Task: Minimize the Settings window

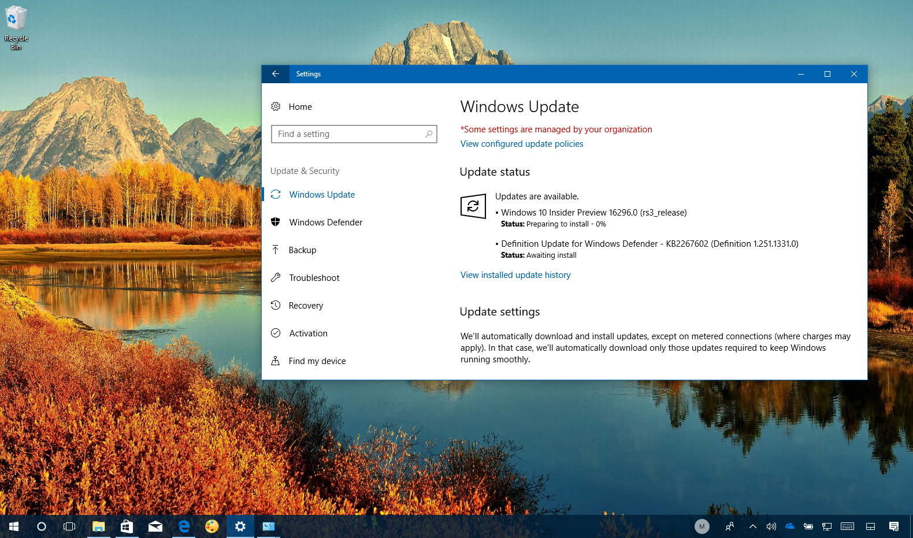Action: [801, 74]
